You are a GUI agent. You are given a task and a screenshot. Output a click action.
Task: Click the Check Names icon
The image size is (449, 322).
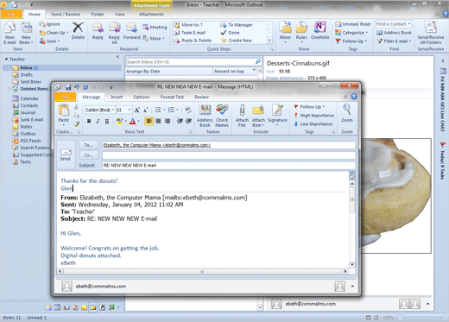[222, 116]
